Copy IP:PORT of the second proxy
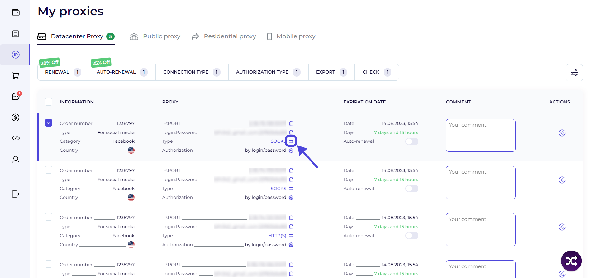Screen dimensions: 590x278 click(x=291, y=170)
